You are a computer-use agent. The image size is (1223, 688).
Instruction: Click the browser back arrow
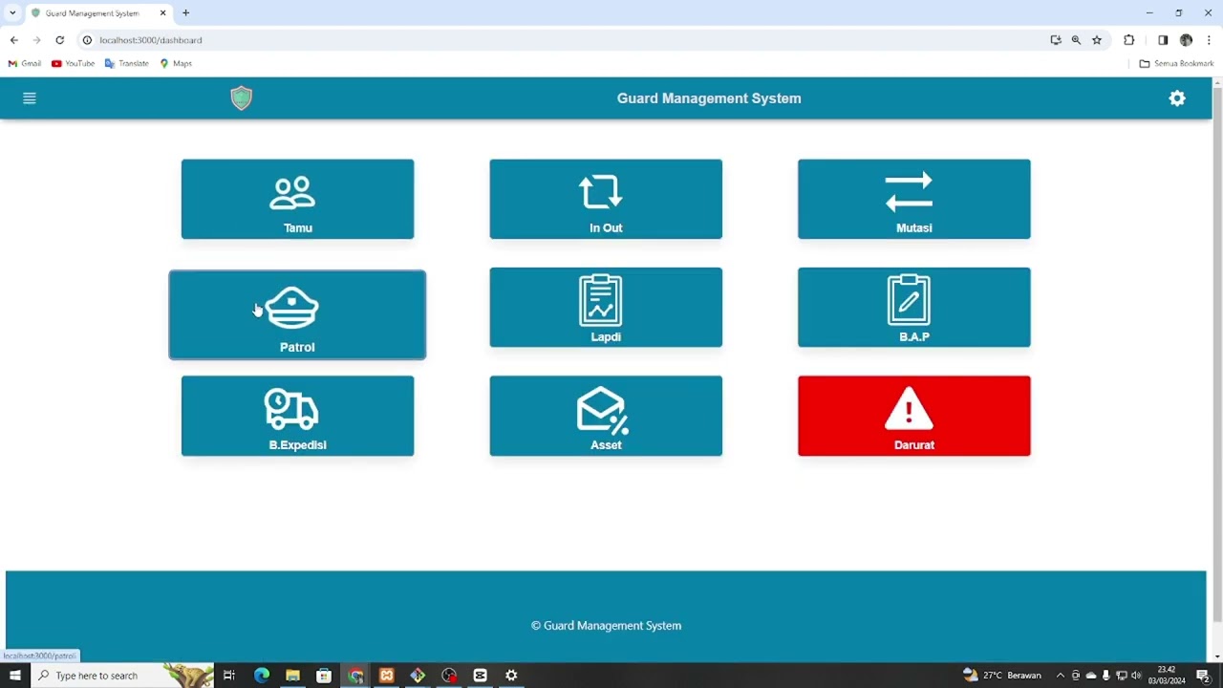click(x=13, y=40)
